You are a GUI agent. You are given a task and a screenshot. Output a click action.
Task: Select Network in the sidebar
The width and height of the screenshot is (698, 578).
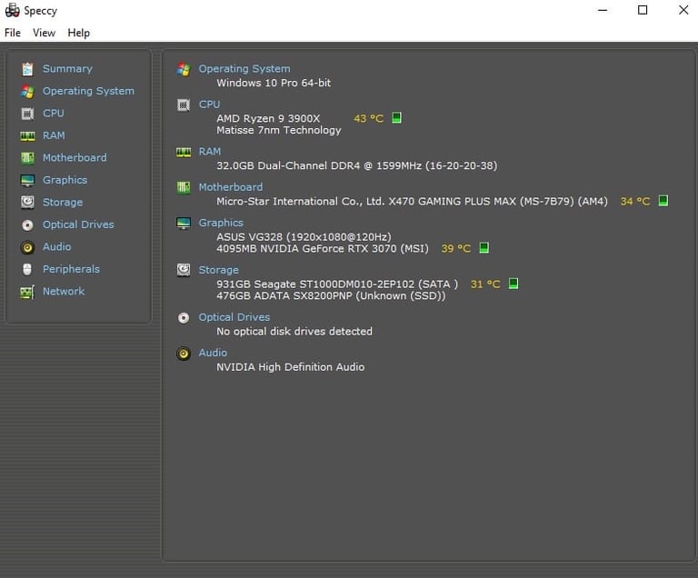click(64, 291)
